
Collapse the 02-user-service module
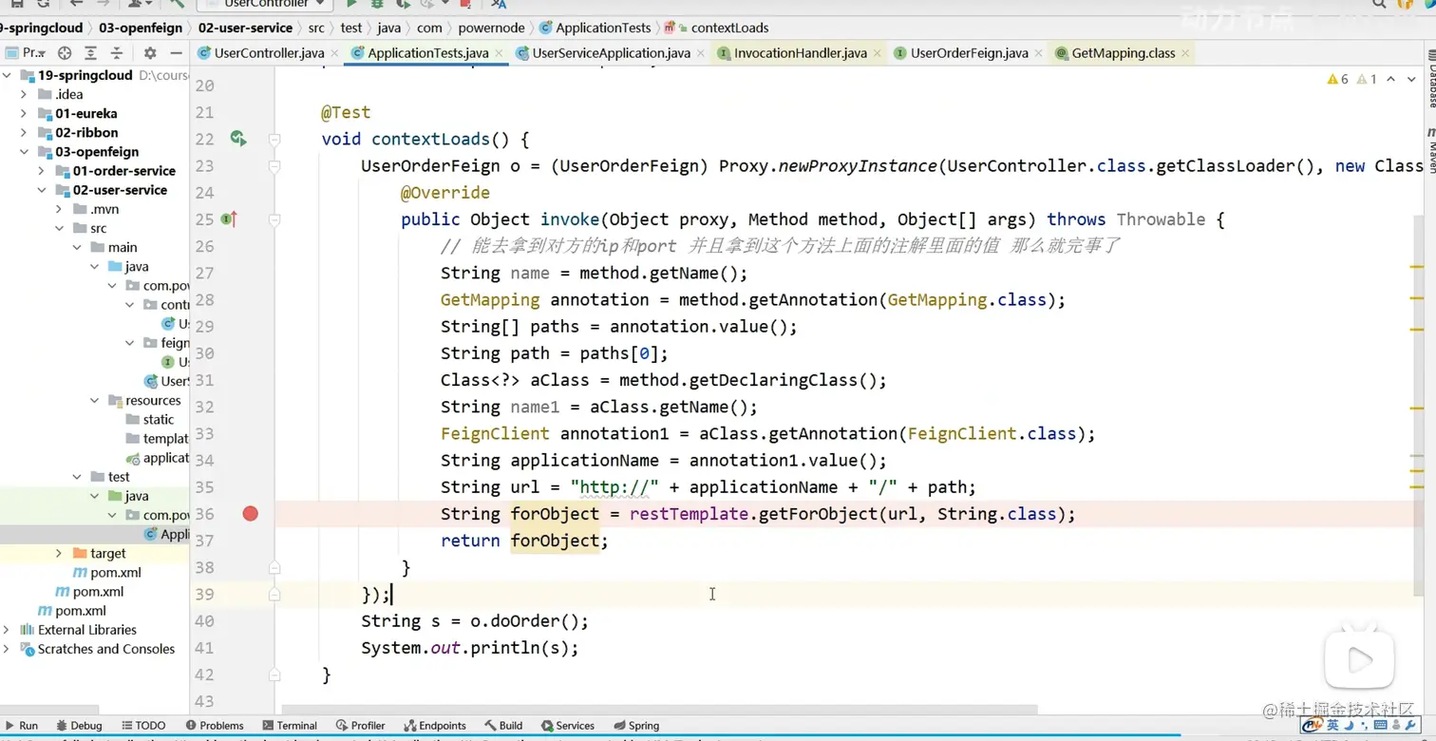[x=42, y=190]
